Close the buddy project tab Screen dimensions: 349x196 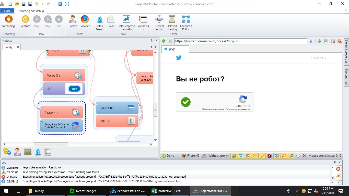tap(18, 47)
